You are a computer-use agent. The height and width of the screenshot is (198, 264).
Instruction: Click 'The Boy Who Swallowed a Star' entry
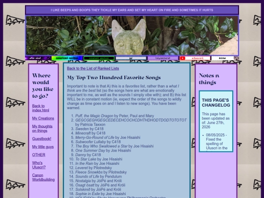[x=114, y=146]
